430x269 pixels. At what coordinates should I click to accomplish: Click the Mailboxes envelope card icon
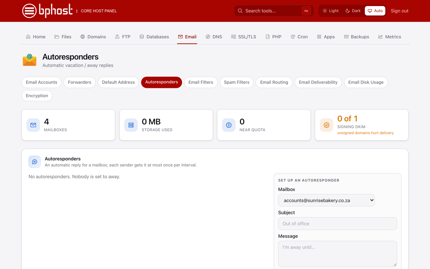(33, 125)
